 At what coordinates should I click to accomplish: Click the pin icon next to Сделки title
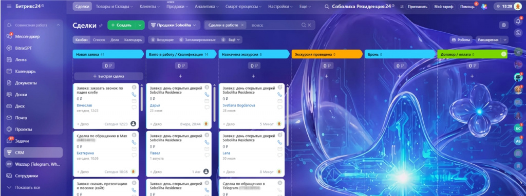[x=101, y=26]
